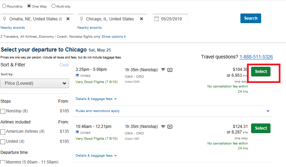The width and height of the screenshot is (286, 167).
Task: Click the in-flight video icon on 10:46am flight
Action: [x=170, y=127]
